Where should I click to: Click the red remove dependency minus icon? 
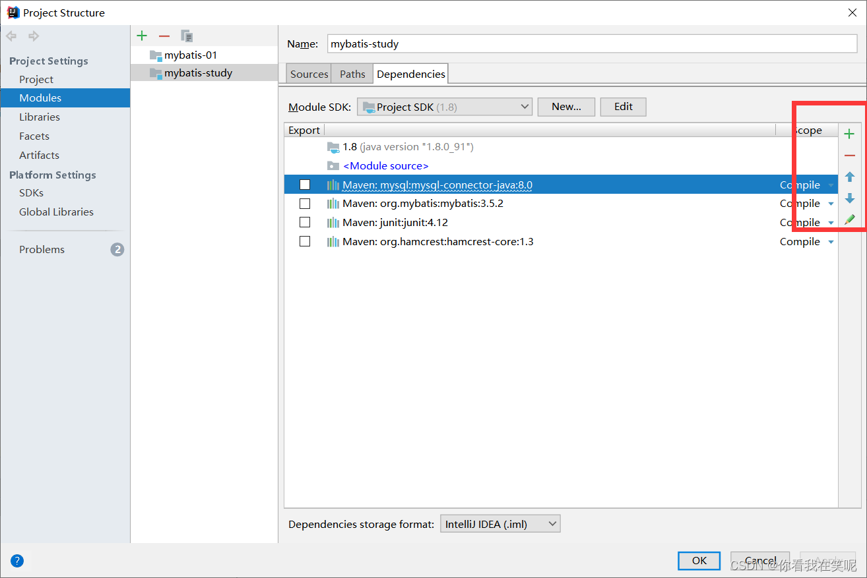[849, 156]
